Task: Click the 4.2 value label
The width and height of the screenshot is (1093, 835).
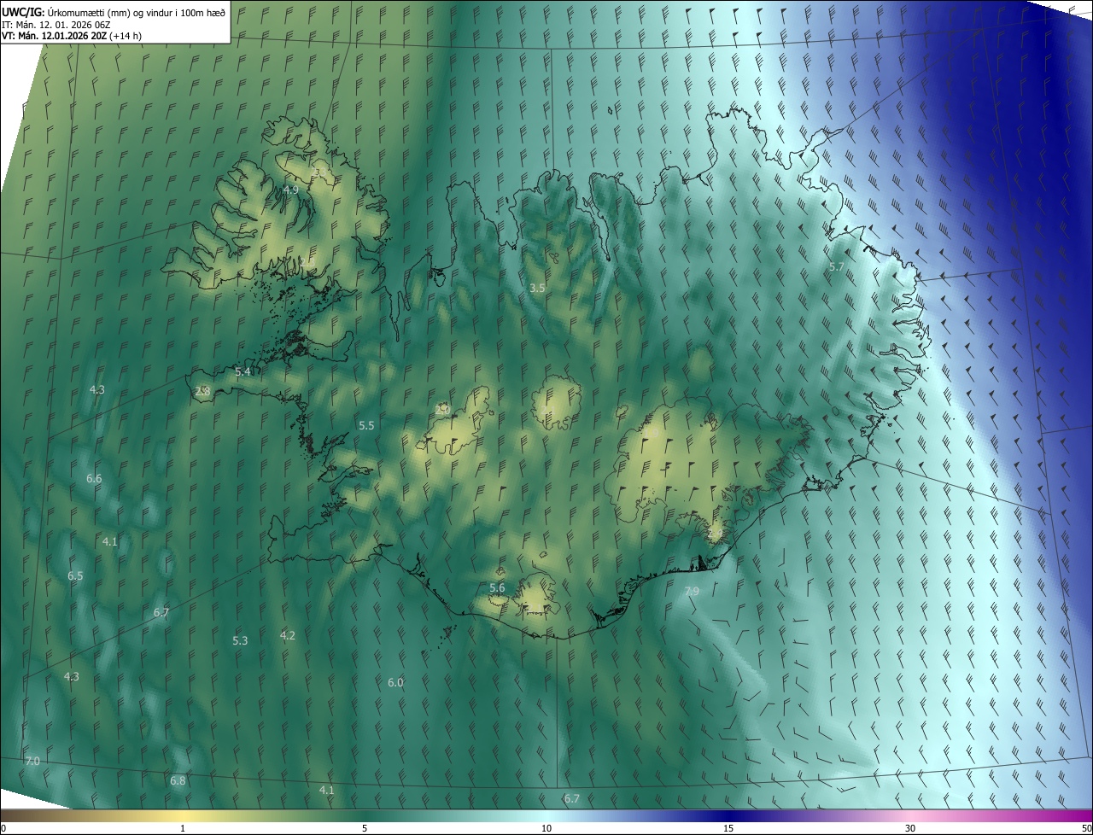Action: 288,635
